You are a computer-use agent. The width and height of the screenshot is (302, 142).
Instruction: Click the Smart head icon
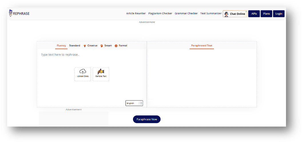(102, 46)
